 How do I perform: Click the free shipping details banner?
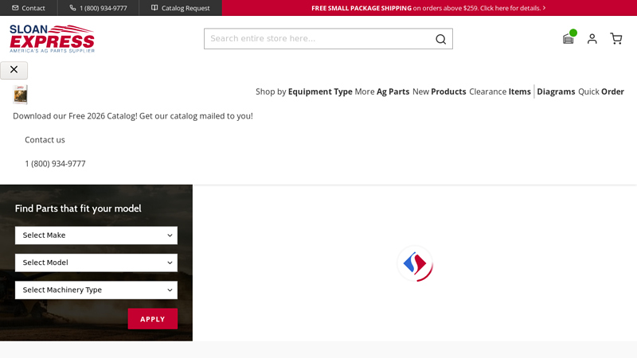428,8
